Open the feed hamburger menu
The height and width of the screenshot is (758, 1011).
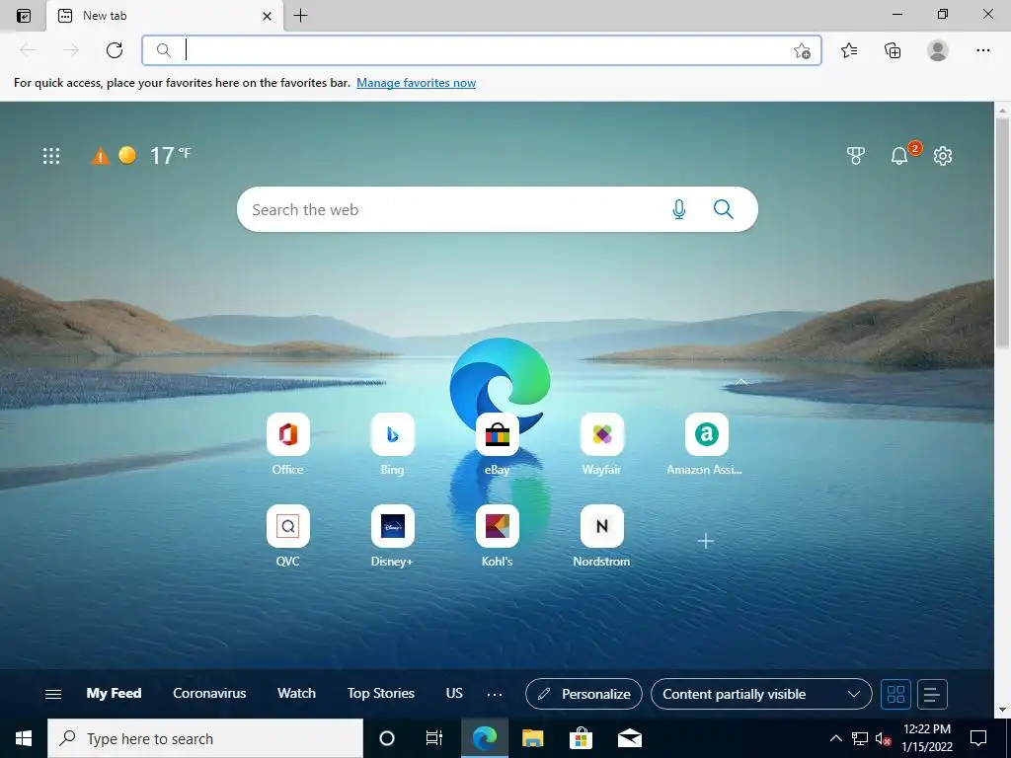pyautogui.click(x=53, y=694)
